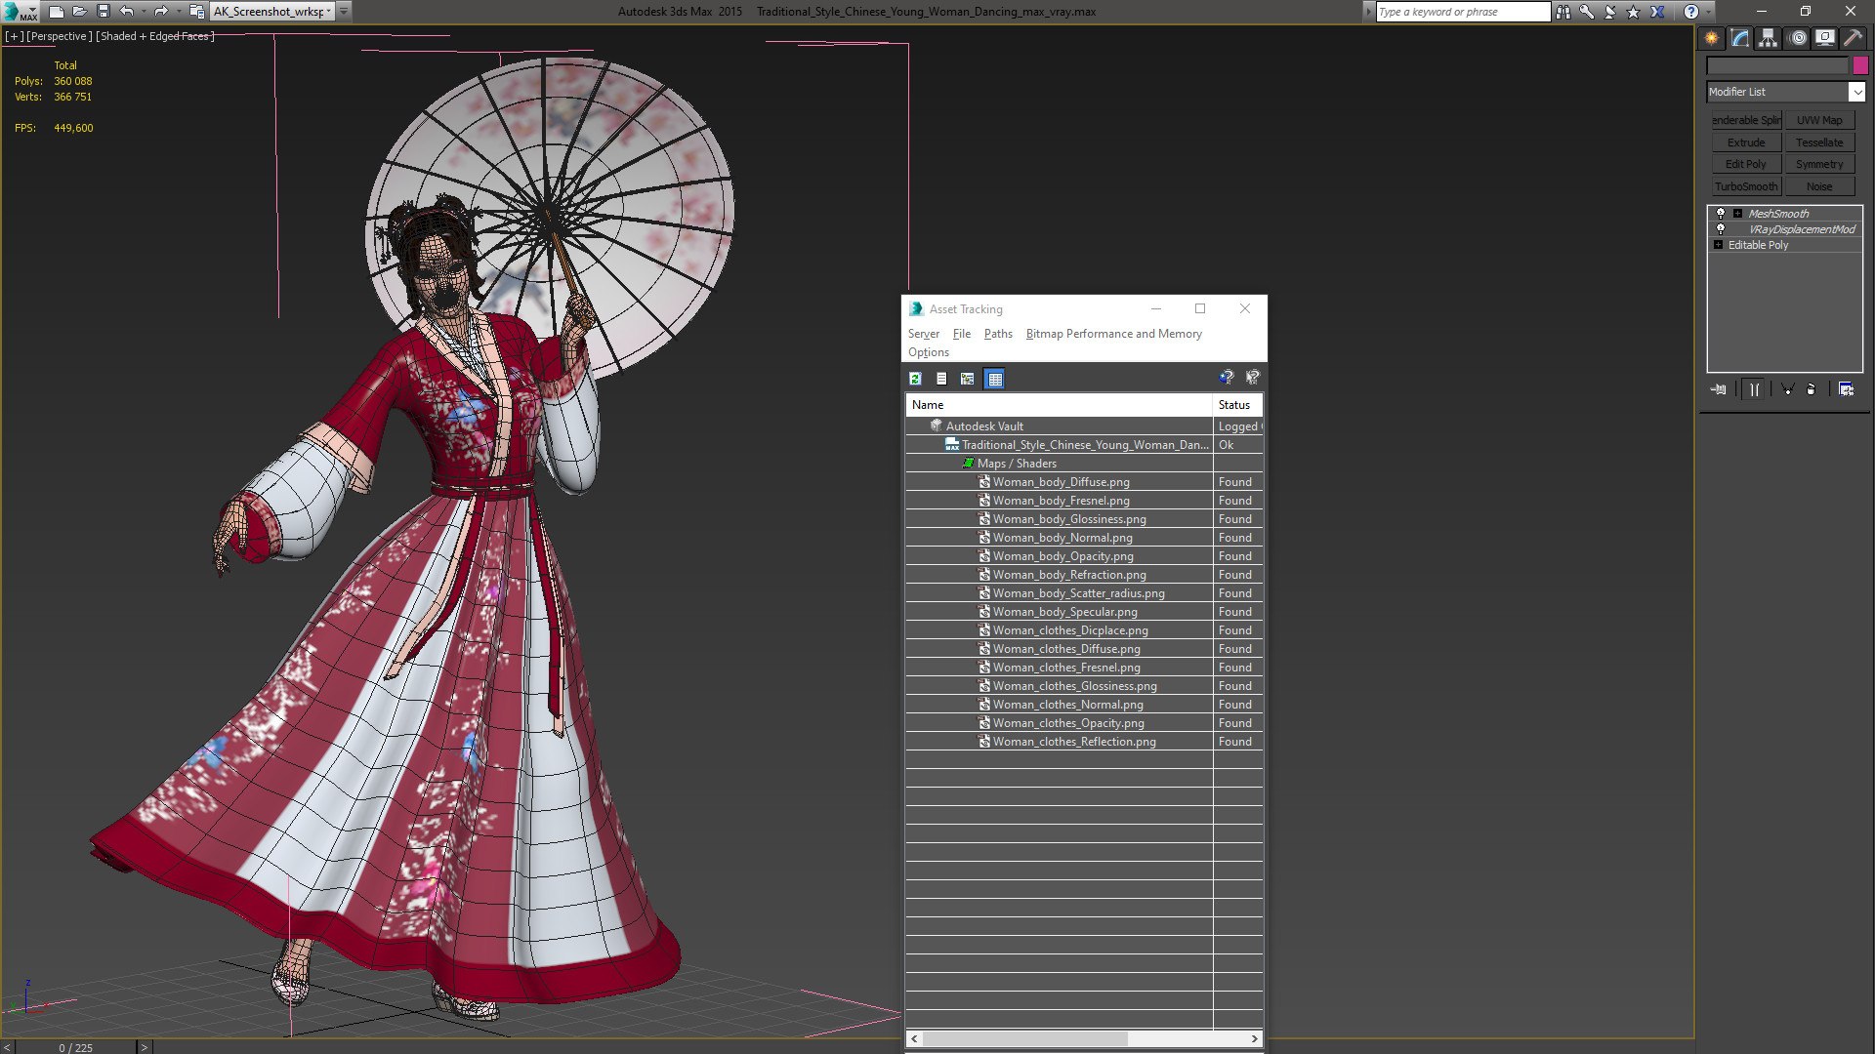Image resolution: width=1875 pixels, height=1054 pixels.
Task: Open the 3ds Max application menu
Action: [x=20, y=12]
